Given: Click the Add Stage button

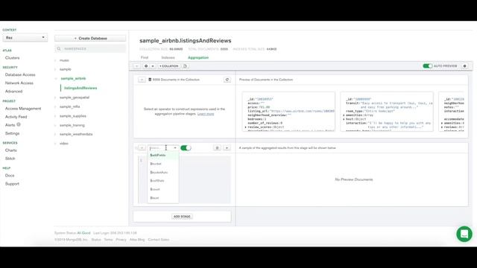Looking at the screenshot, I should pyautogui.click(x=182, y=217).
